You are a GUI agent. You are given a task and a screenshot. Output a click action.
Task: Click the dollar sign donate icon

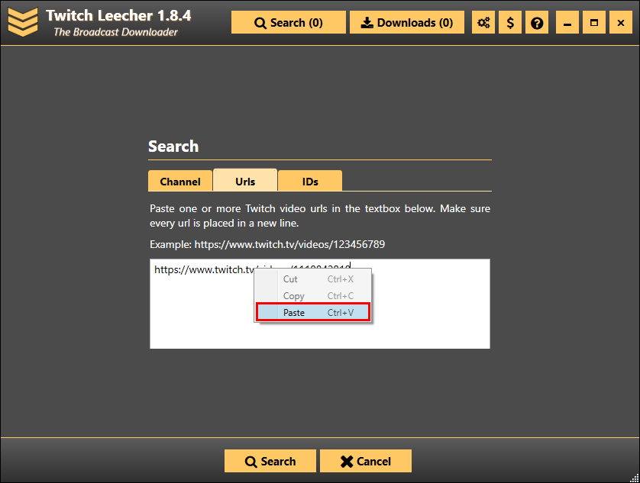510,22
